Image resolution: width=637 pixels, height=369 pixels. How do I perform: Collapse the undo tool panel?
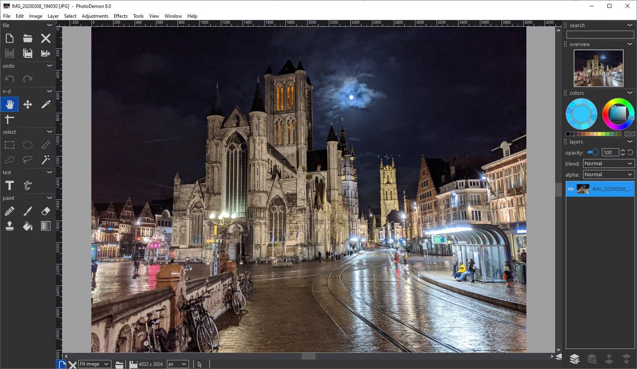pyautogui.click(x=50, y=66)
